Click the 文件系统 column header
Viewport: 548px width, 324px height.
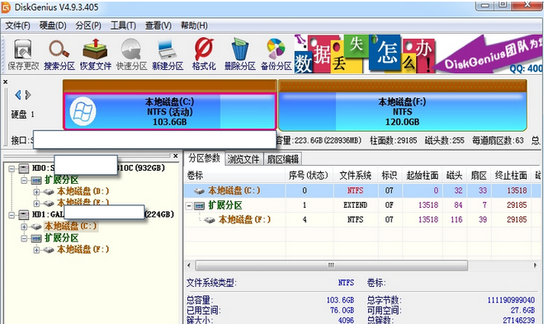click(x=356, y=176)
